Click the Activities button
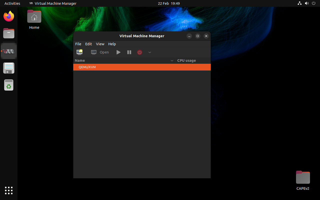320x200 pixels. 12,3
